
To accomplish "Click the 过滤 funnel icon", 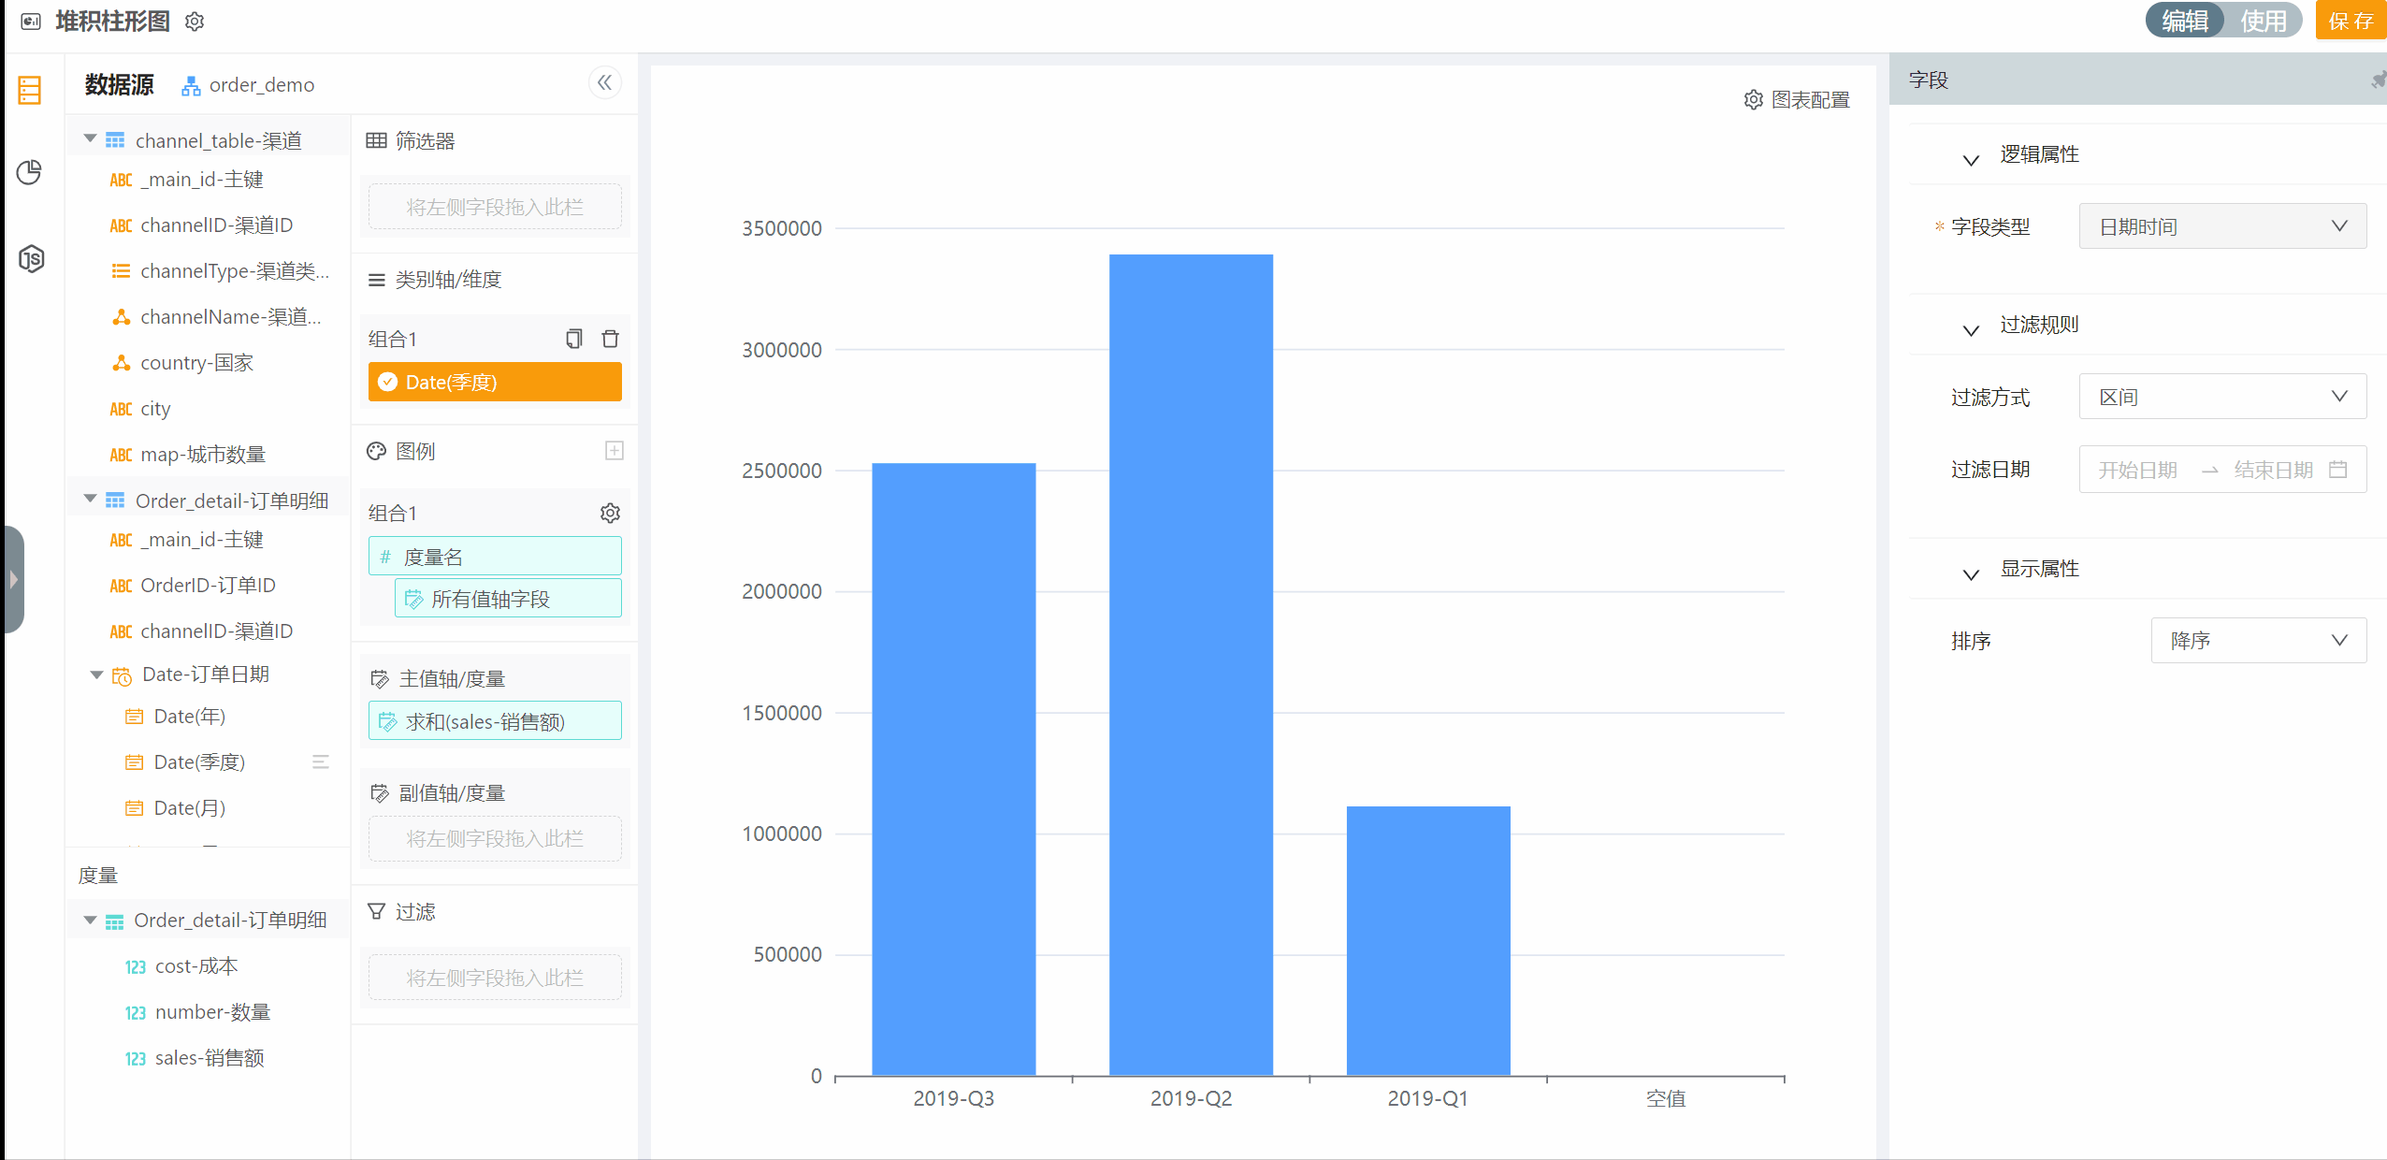I will [376, 911].
